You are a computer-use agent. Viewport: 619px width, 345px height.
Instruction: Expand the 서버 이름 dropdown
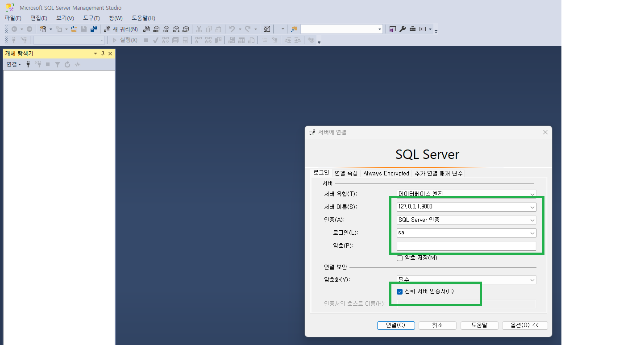coord(532,207)
